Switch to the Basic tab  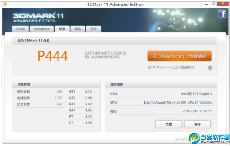[21, 29]
